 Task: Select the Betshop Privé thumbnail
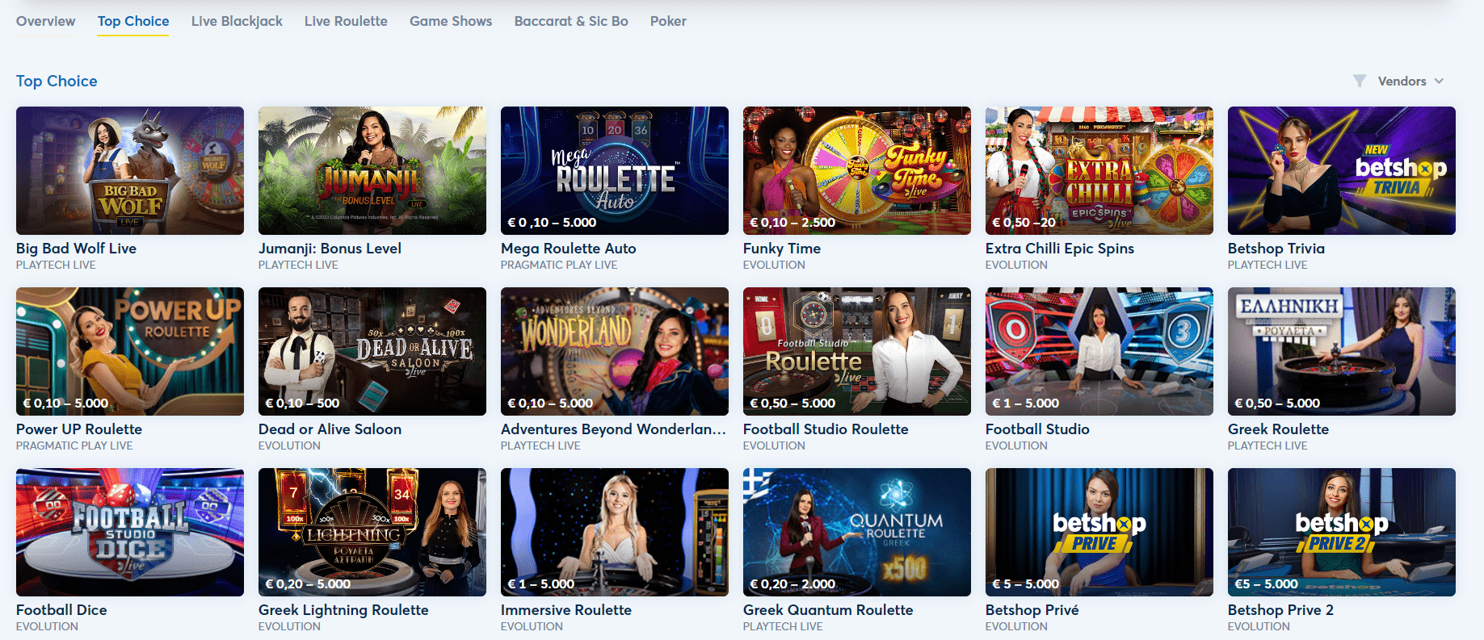(x=1099, y=532)
